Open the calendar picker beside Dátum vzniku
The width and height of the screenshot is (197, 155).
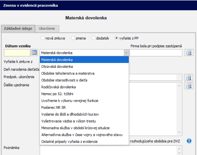coord(34,53)
